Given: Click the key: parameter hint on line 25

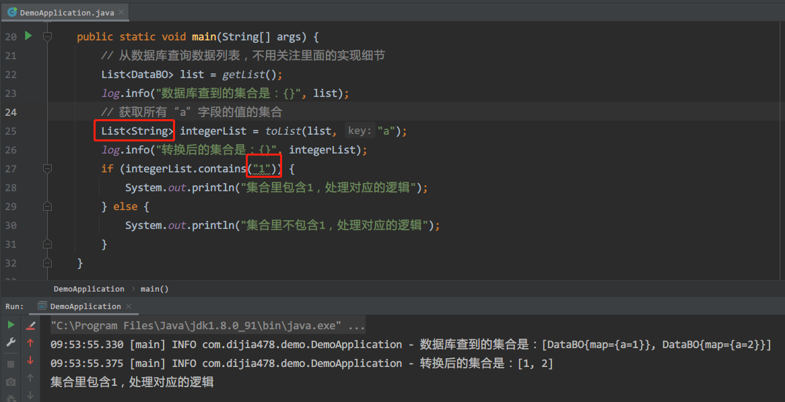Looking at the screenshot, I should (x=360, y=131).
